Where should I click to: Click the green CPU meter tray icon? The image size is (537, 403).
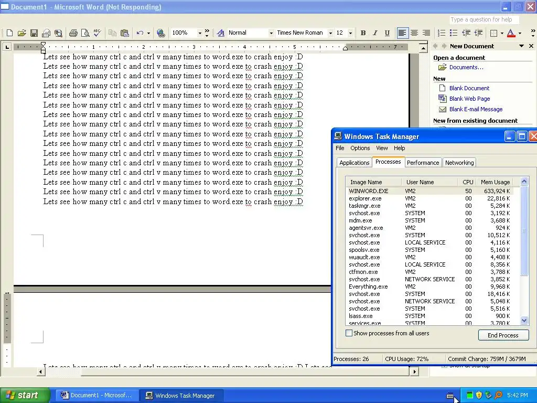[x=470, y=395]
